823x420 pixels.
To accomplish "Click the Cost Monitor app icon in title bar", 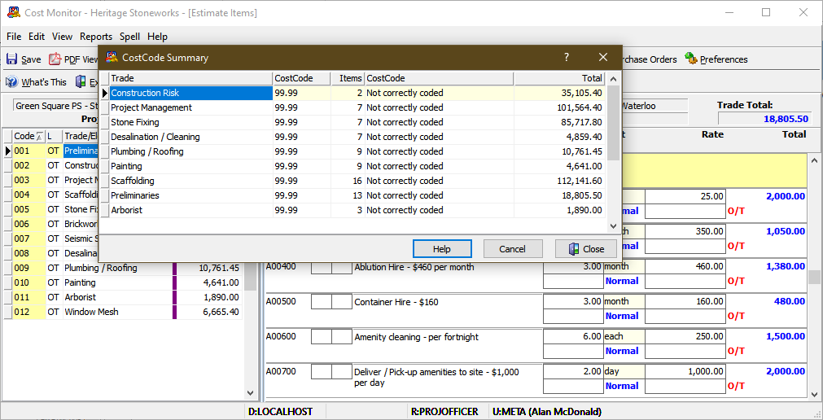I will coord(14,12).
